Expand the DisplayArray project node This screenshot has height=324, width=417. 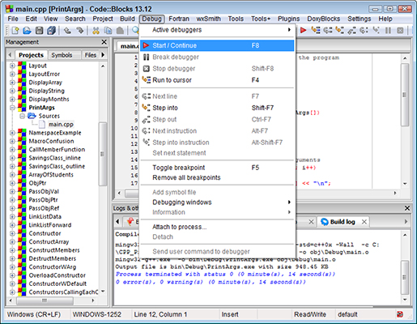coord(12,83)
